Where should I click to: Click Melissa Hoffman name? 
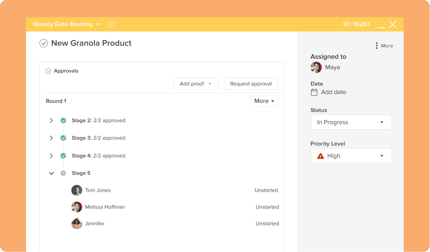click(x=105, y=207)
